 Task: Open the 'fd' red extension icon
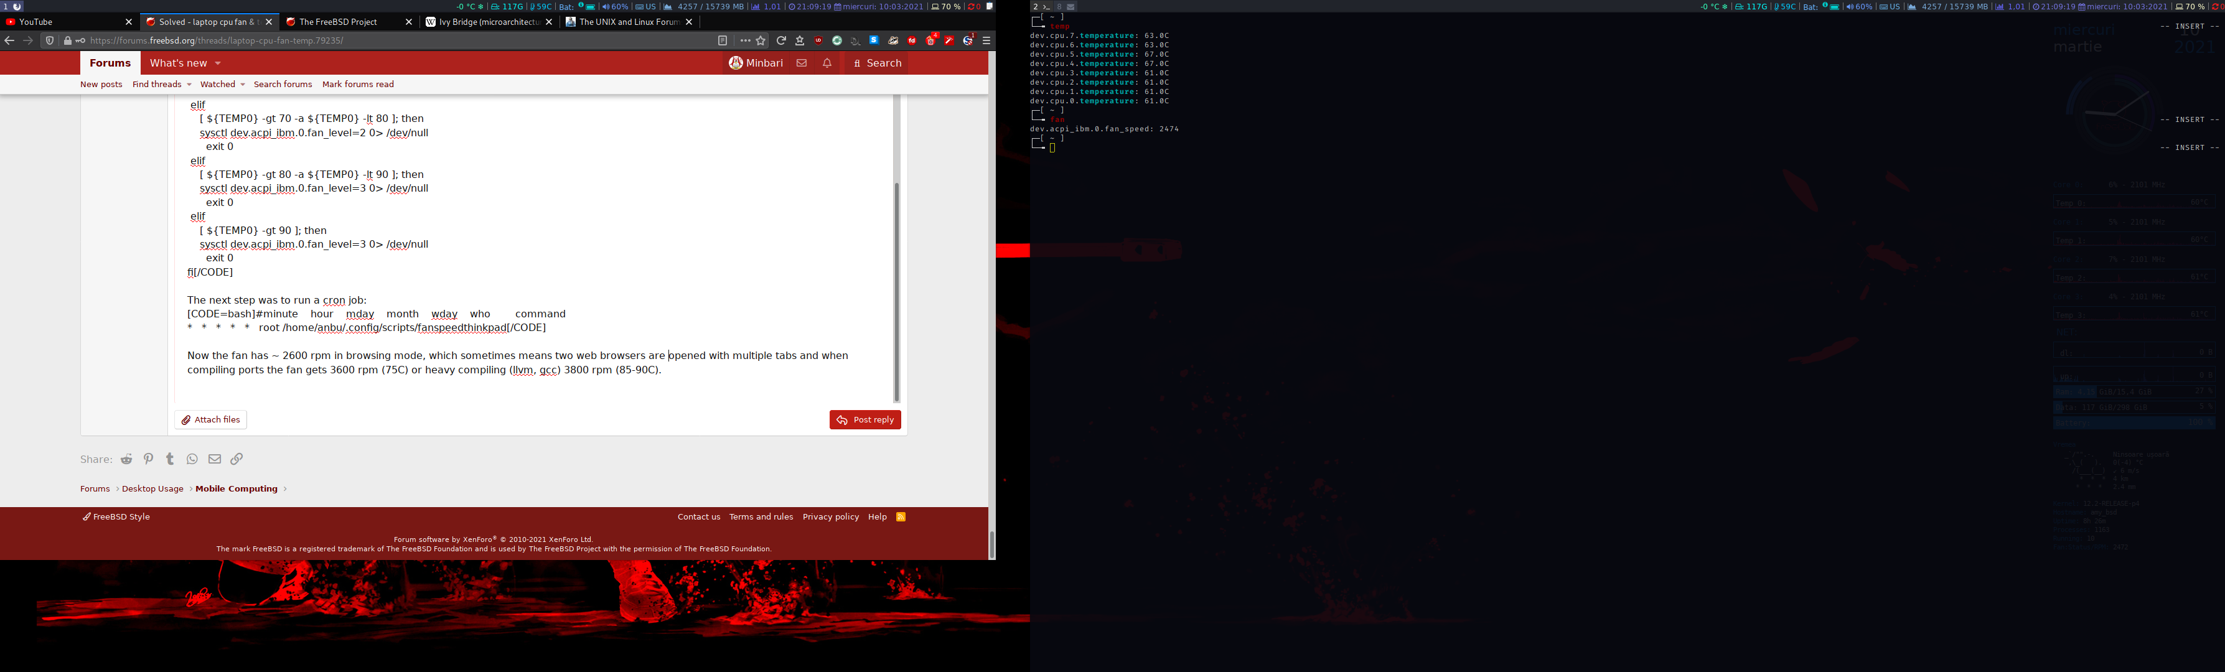(911, 40)
